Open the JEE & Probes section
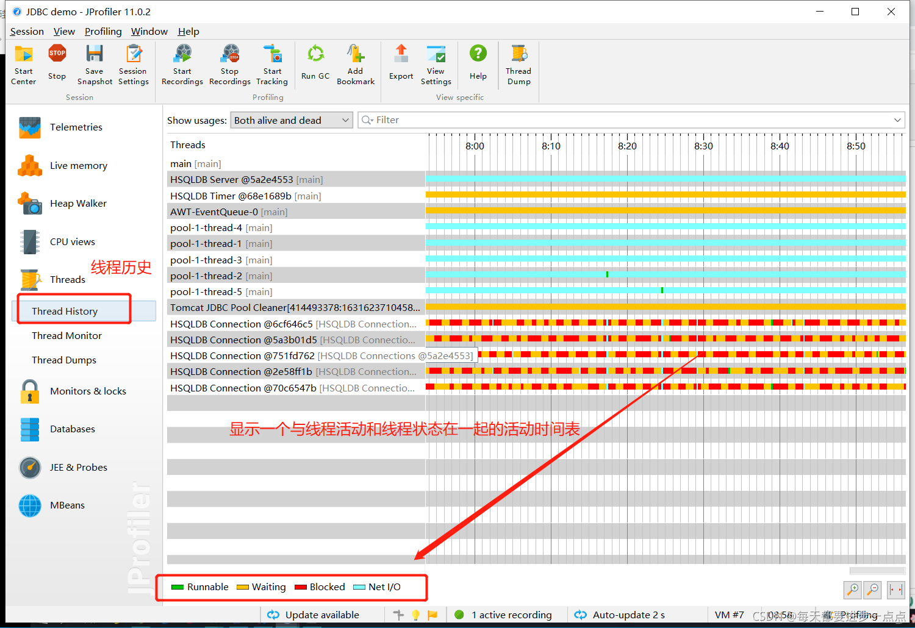This screenshot has width=915, height=628. 78,468
